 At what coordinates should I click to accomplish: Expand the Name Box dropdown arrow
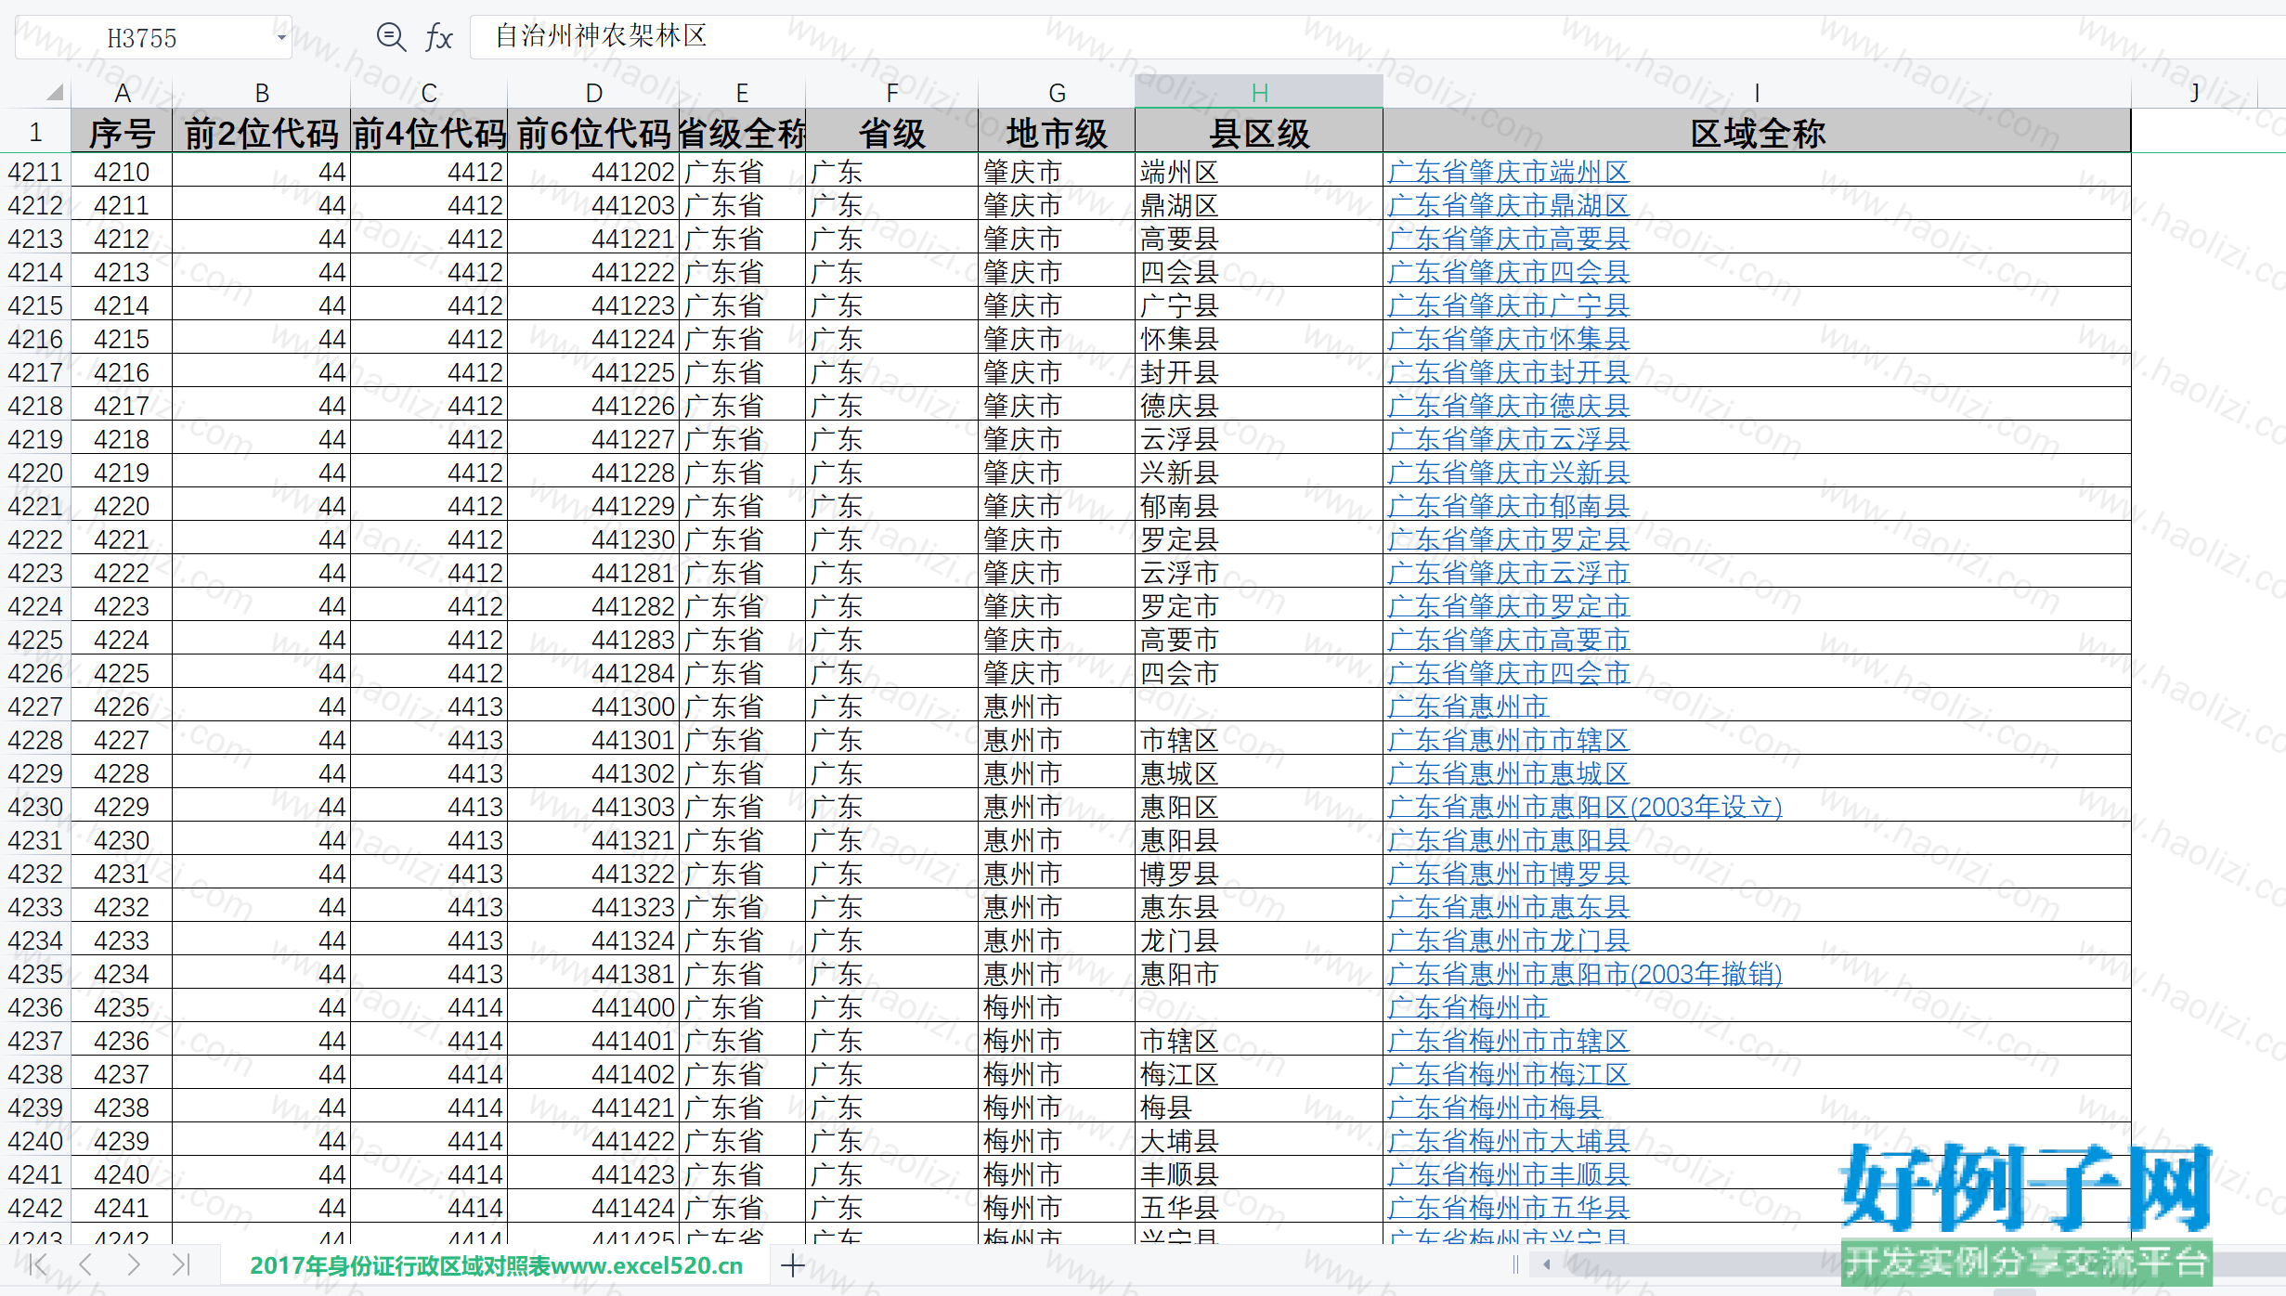[x=281, y=37]
